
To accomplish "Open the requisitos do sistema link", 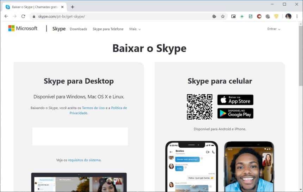I will [85, 160].
